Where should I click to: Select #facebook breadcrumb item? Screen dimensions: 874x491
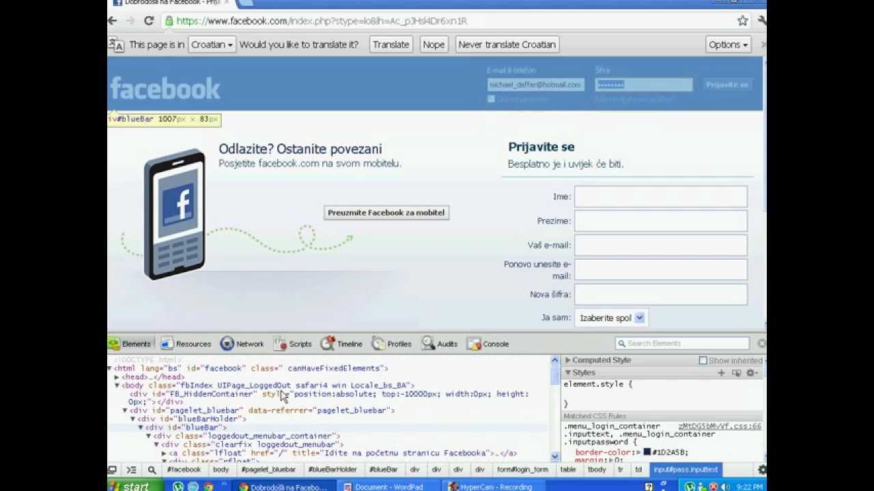pos(184,470)
